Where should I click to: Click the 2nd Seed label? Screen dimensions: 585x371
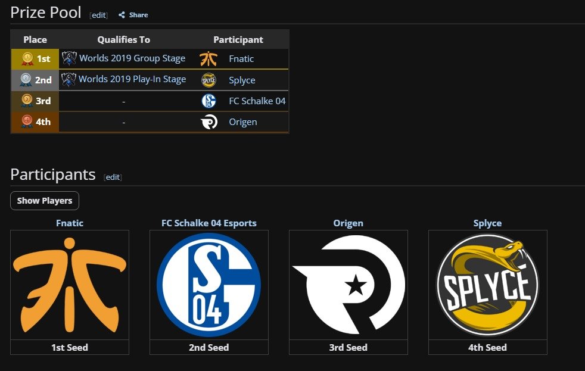209,348
